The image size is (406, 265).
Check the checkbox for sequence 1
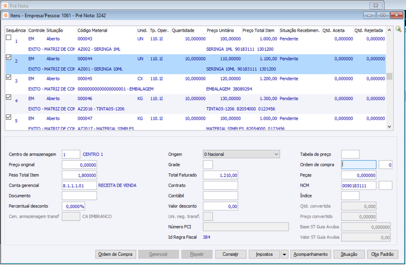(x=9, y=37)
